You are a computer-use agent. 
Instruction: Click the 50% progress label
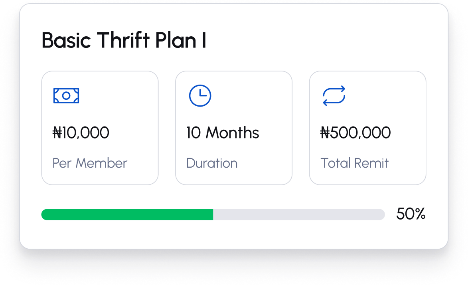point(411,214)
